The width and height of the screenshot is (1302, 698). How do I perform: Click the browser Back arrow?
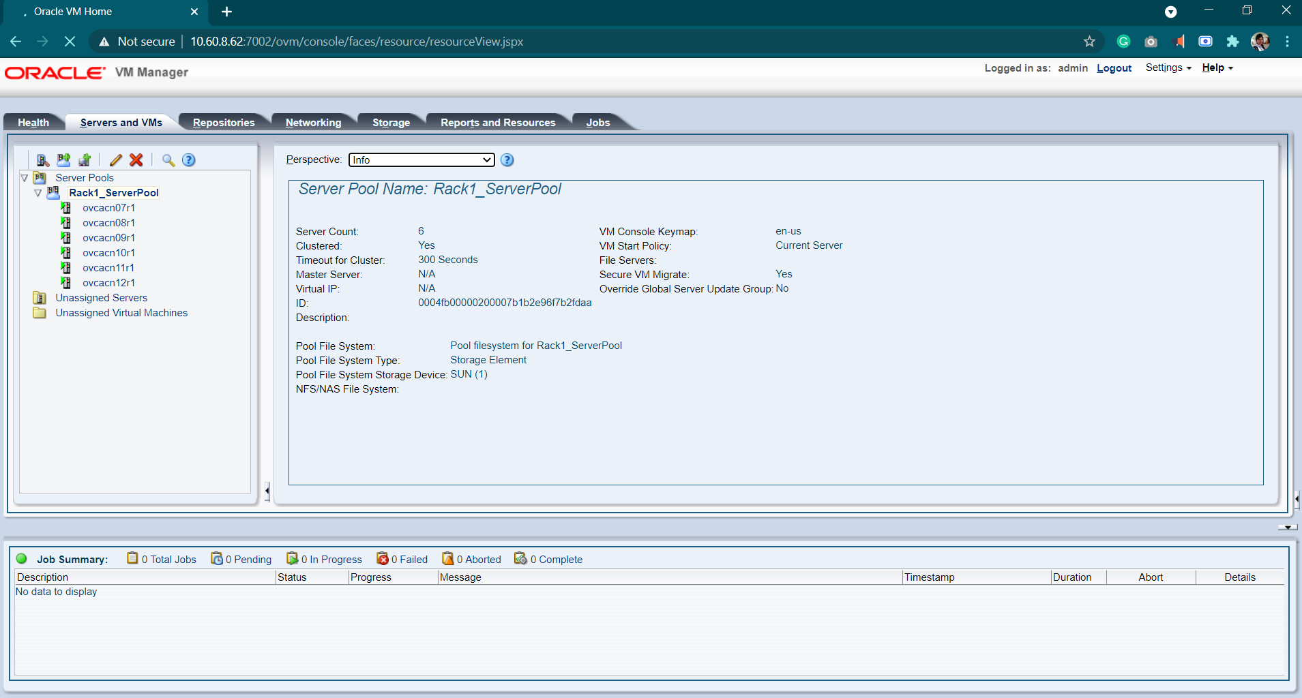16,42
